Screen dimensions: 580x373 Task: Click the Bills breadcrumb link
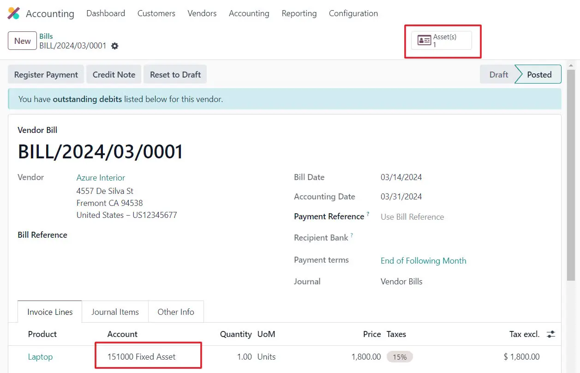coord(46,36)
